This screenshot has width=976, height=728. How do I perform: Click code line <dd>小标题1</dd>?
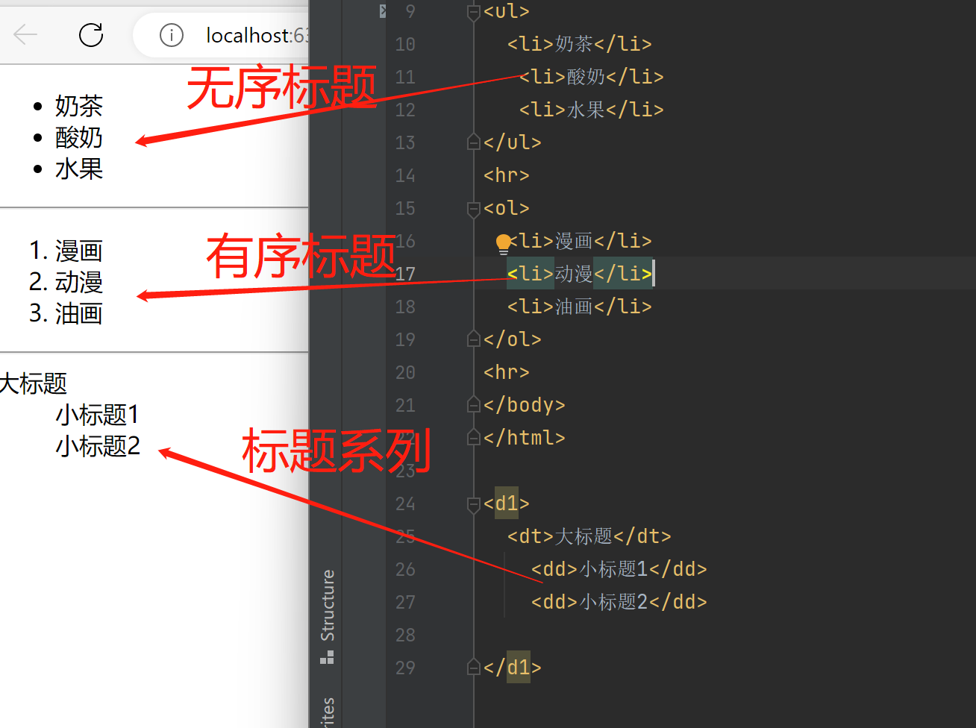619,569
